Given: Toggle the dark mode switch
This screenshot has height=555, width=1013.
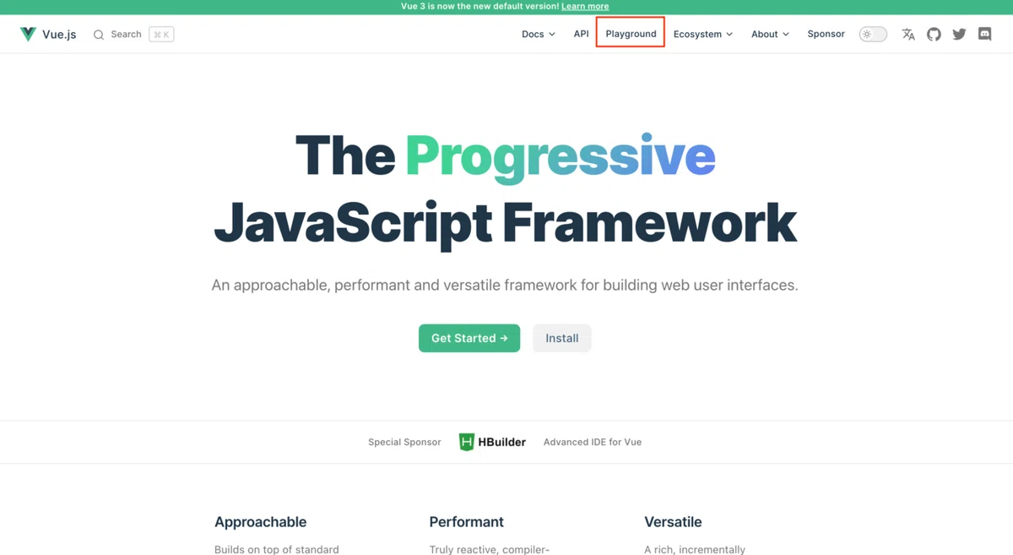Looking at the screenshot, I should [873, 35].
